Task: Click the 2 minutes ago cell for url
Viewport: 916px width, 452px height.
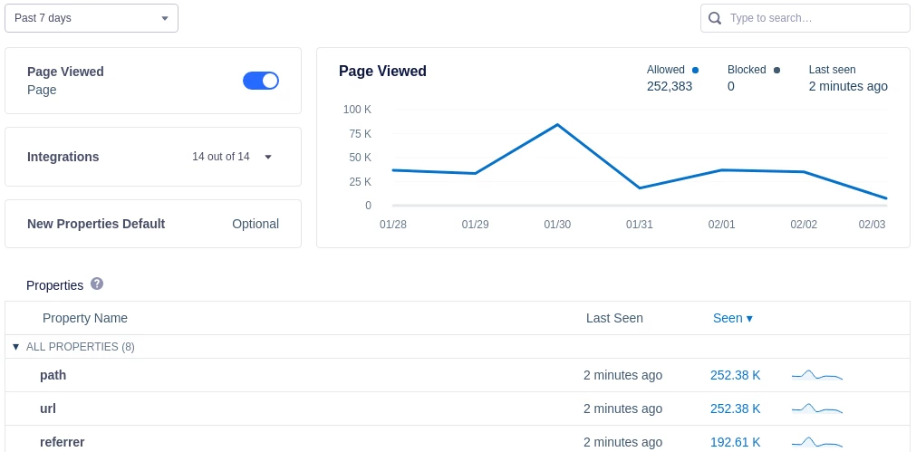Action: tap(622, 409)
